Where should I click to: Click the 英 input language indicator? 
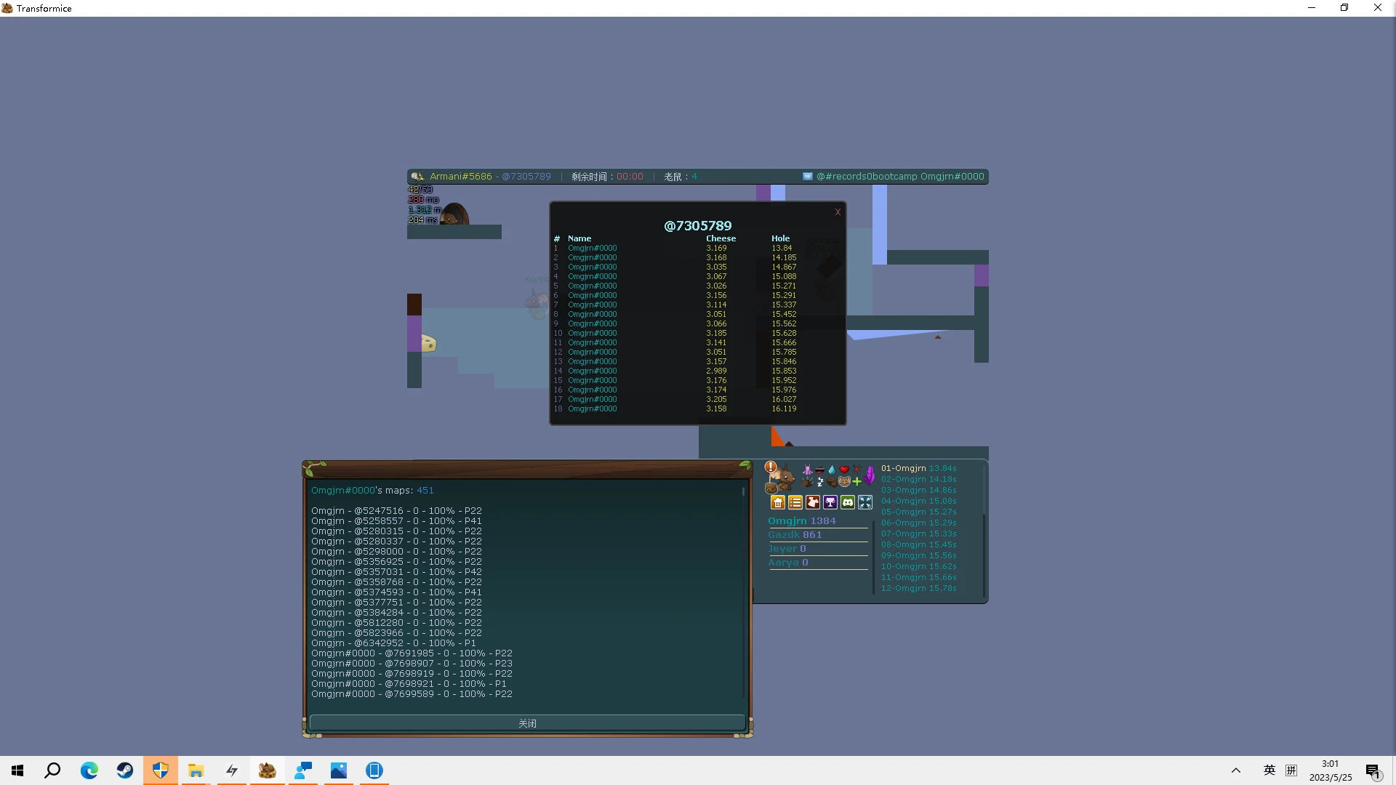pyautogui.click(x=1269, y=770)
